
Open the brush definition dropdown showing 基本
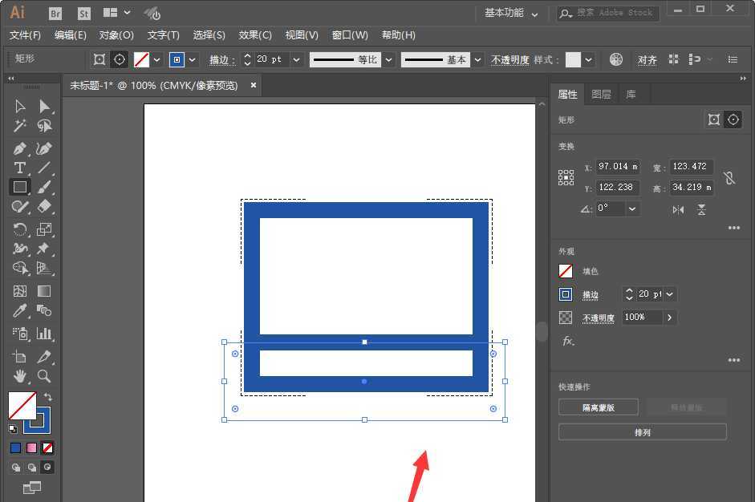pos(477,59)
